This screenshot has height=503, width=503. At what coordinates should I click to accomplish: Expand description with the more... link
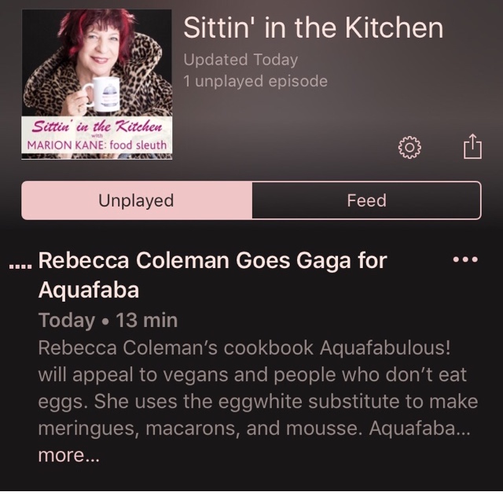click(x=68, y=455)
